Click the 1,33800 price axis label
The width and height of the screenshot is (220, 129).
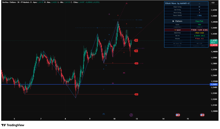(214, 63)
